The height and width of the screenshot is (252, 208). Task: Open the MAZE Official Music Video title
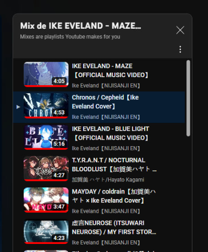pos(110,71)
